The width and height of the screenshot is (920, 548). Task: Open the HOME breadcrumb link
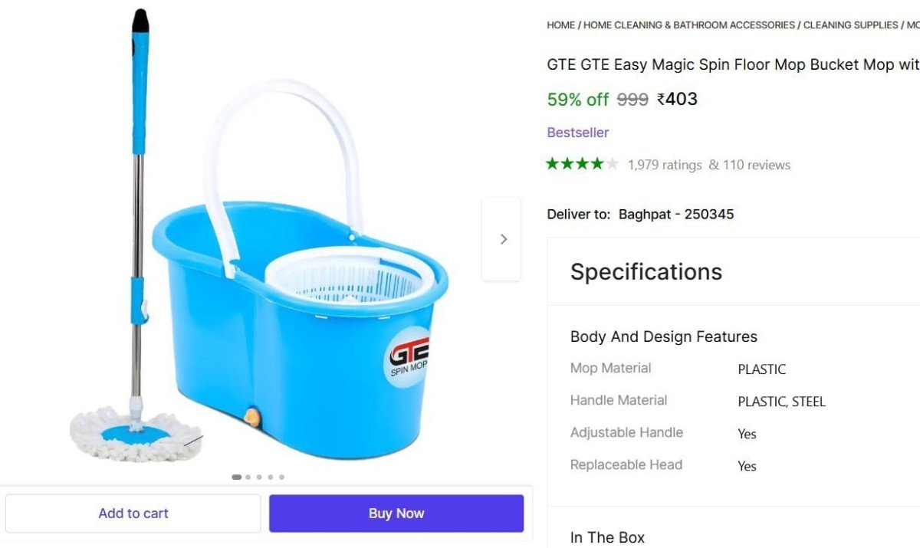pos(560,25)
